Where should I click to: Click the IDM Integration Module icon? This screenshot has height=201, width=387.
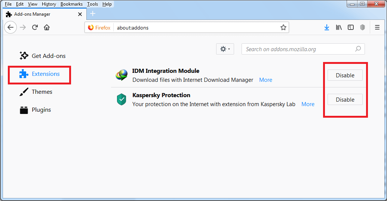coord(122,75)
